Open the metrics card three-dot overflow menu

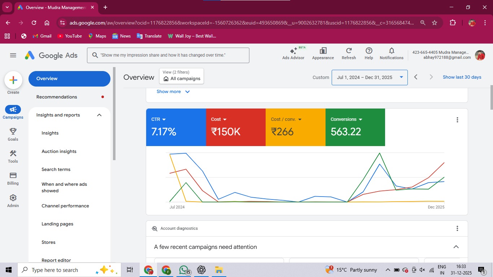click(x=457, y=119)
